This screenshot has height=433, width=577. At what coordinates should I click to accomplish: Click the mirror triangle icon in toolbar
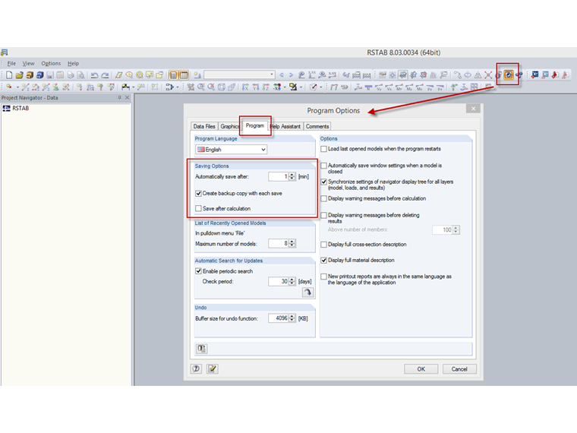pos(478,75)
